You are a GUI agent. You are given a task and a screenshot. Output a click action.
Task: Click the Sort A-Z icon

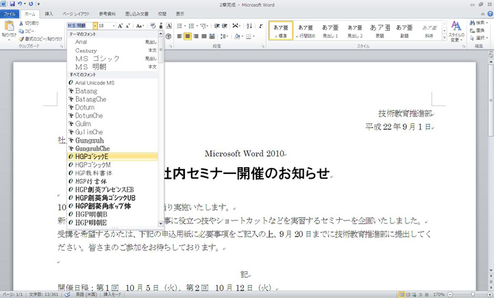point(249,26)
